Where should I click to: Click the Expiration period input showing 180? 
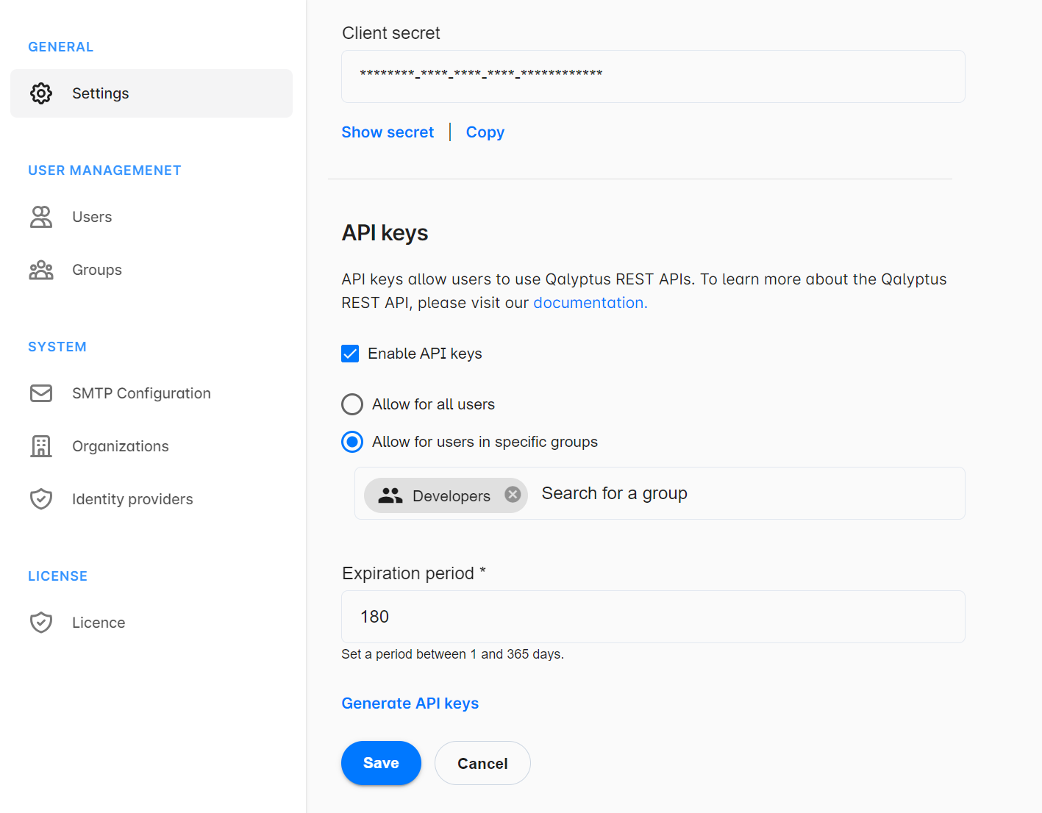[x=652, y=617]
